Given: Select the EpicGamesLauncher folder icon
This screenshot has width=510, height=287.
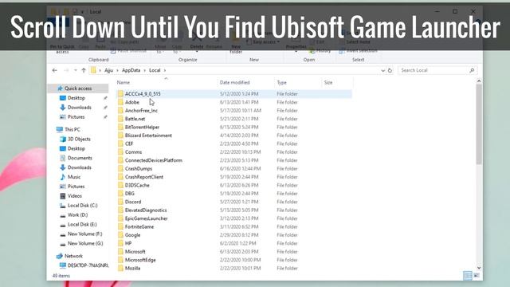Looking at the screenshot, I should tap(120, 218).
